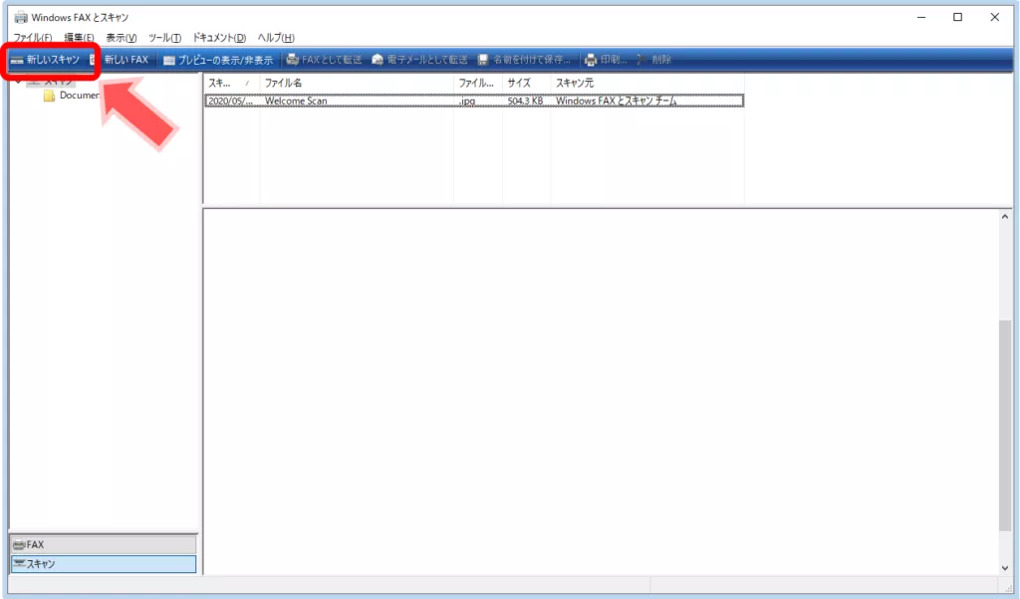Click the 削除 delete icon
The width and height of the screenshot is (1020, 599).
641,60
